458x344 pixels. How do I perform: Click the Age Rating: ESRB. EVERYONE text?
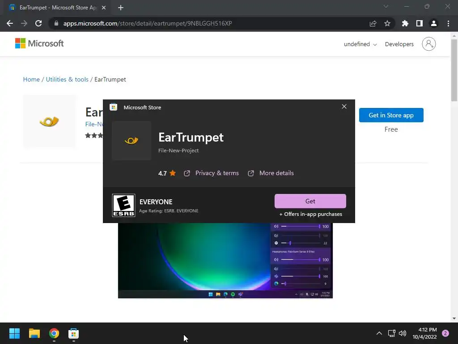169,211
